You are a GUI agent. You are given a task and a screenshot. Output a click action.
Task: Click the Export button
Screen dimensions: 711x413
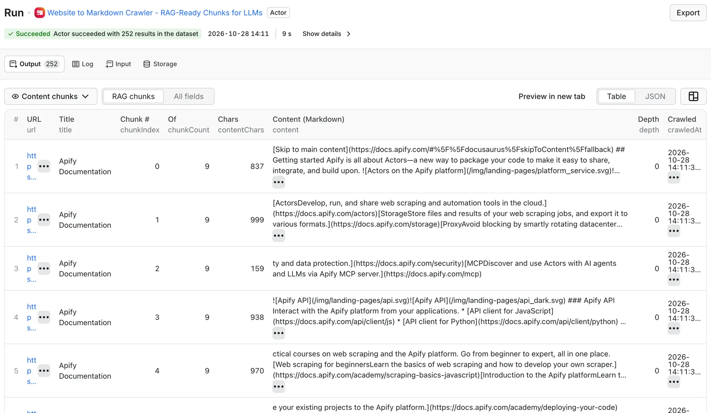tap(688, 13)
